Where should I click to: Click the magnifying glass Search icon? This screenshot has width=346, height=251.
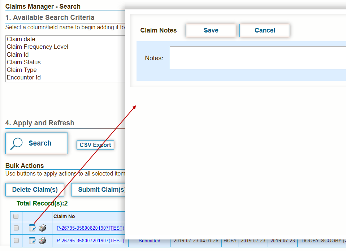(x=17, y=143)
